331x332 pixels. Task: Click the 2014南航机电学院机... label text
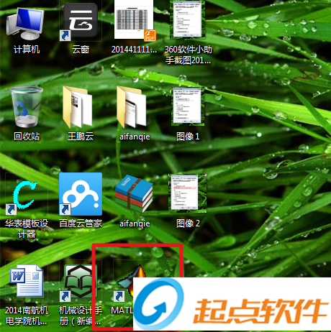click(27, 315)
